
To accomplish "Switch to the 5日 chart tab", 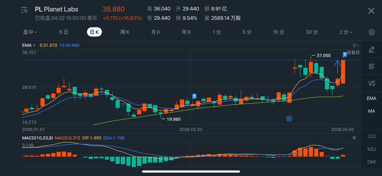I will [64, 32].
